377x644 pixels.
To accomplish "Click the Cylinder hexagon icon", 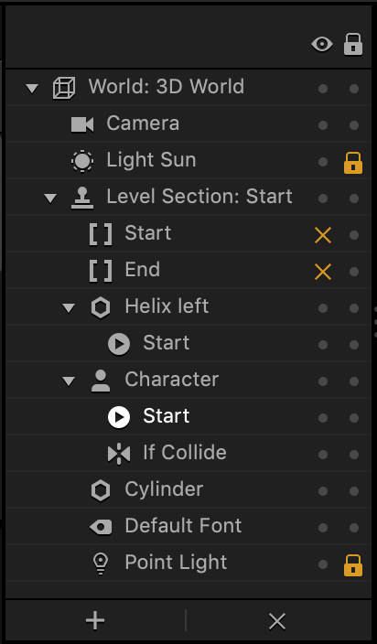I will coord(101,491).
